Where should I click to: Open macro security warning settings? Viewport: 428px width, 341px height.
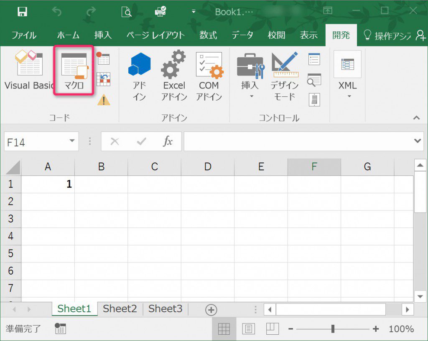point(104,99)
